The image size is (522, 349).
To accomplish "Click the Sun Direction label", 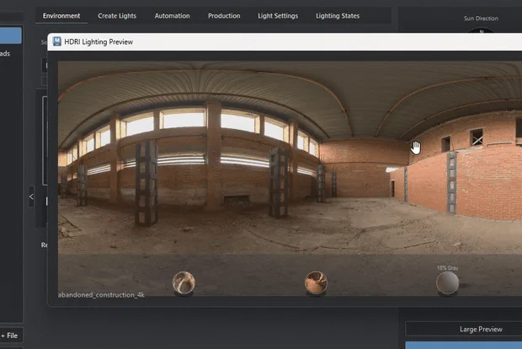I will 481,19.
